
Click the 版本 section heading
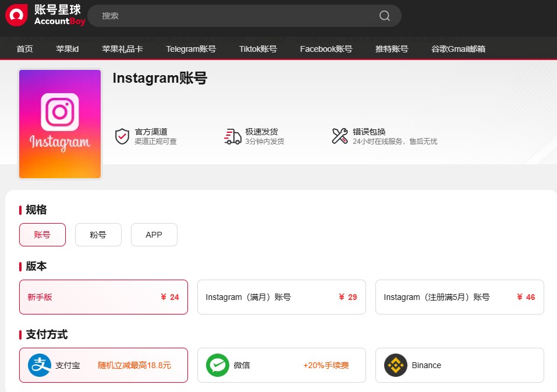(x=36, y=266)
